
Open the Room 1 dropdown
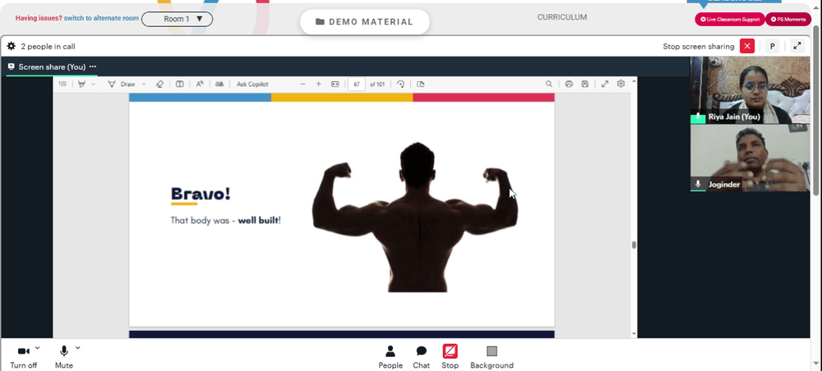click(x=178, y=19)
